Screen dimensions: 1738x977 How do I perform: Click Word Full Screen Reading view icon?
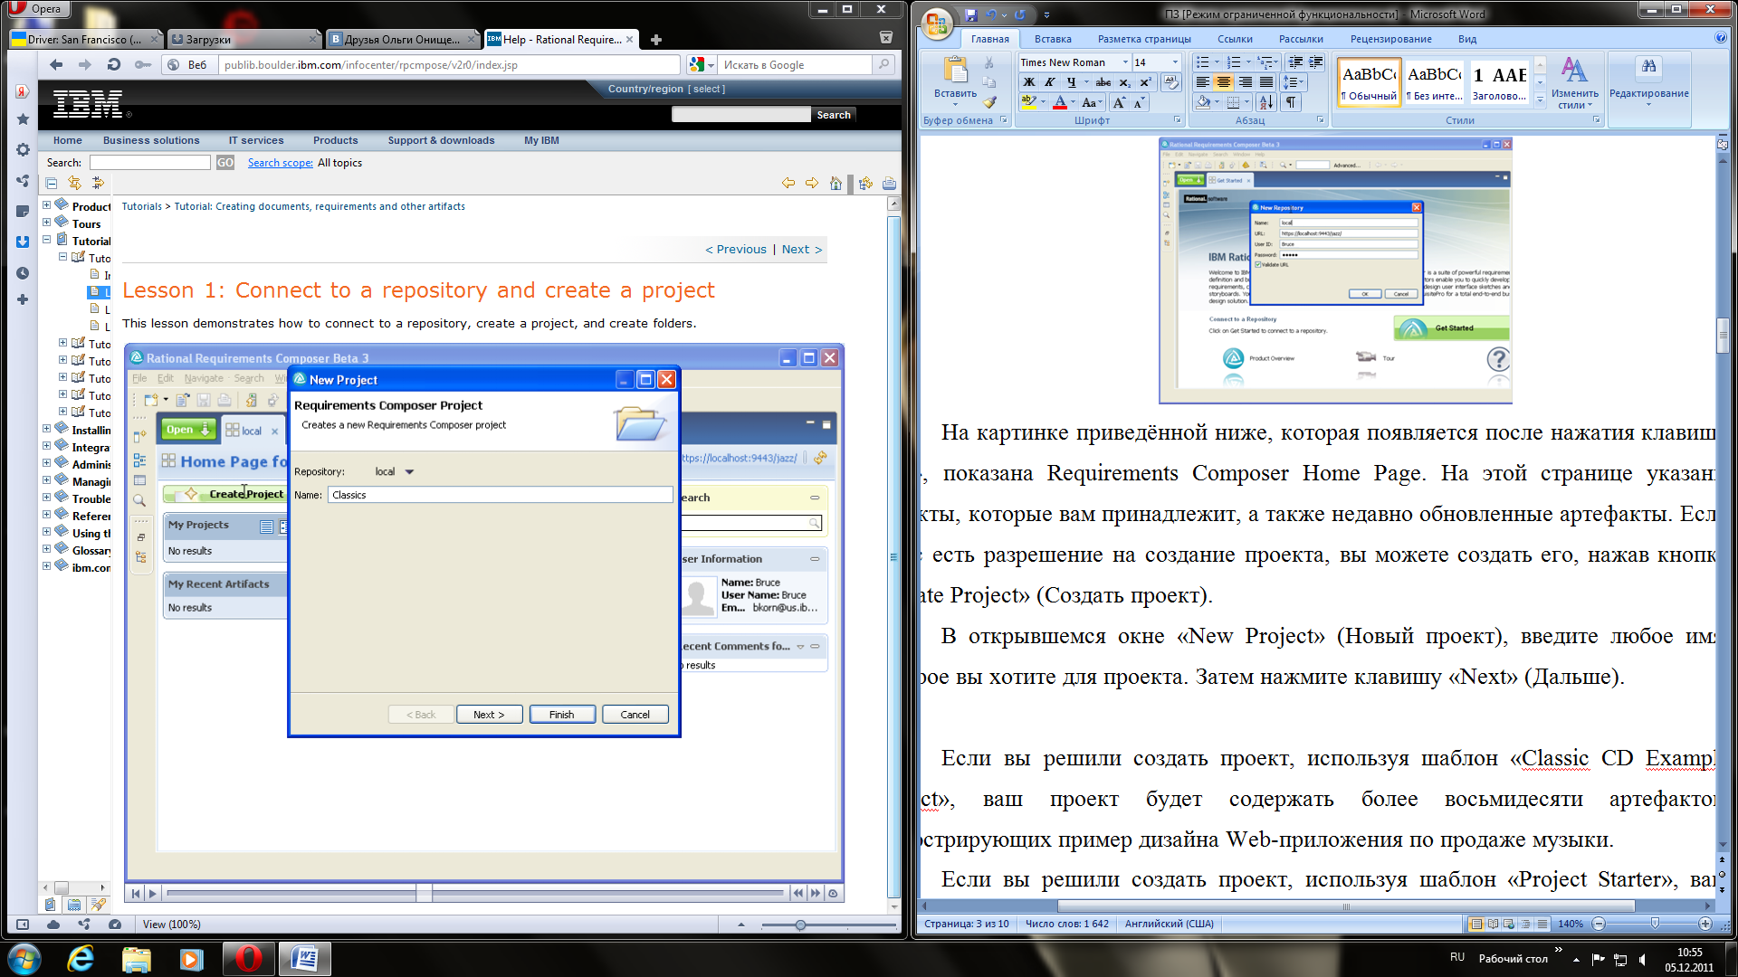(1493, 924)
